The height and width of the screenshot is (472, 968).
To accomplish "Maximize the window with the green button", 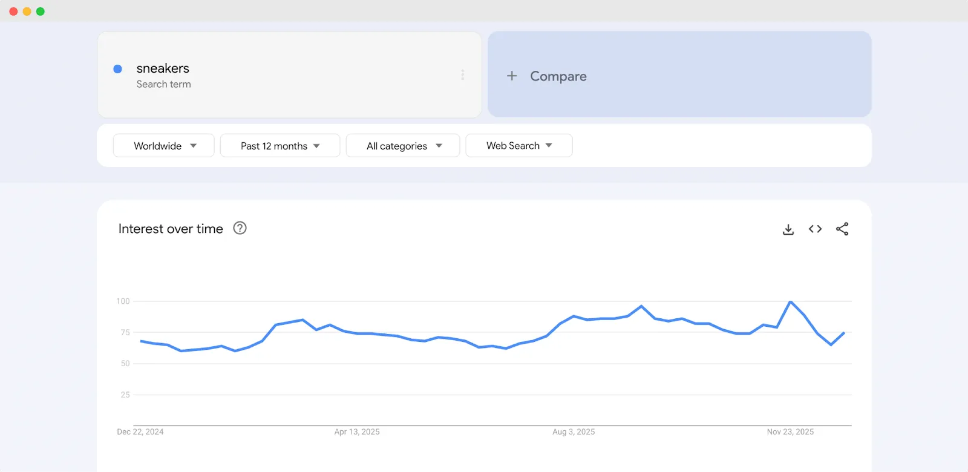I will (41, 11).
